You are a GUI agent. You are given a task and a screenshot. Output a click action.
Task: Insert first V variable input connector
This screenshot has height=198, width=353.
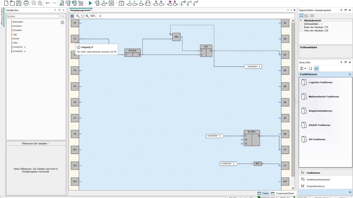pyautogui.click(x=129, y=3)
